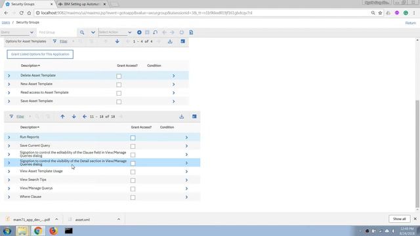Click the Next Record arrow in main toolbar
Image resolution: width=420 pixels, height=236 pixels.
(x=172, y=32)
